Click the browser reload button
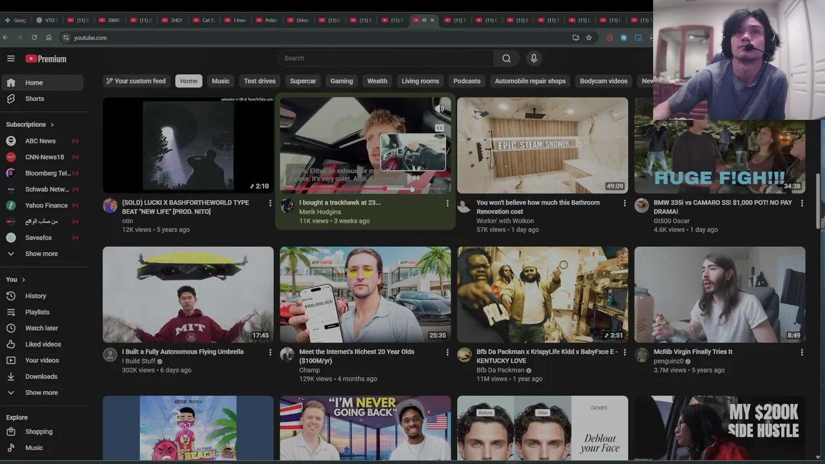Viewport: 825px width, 464px height. 34,37
